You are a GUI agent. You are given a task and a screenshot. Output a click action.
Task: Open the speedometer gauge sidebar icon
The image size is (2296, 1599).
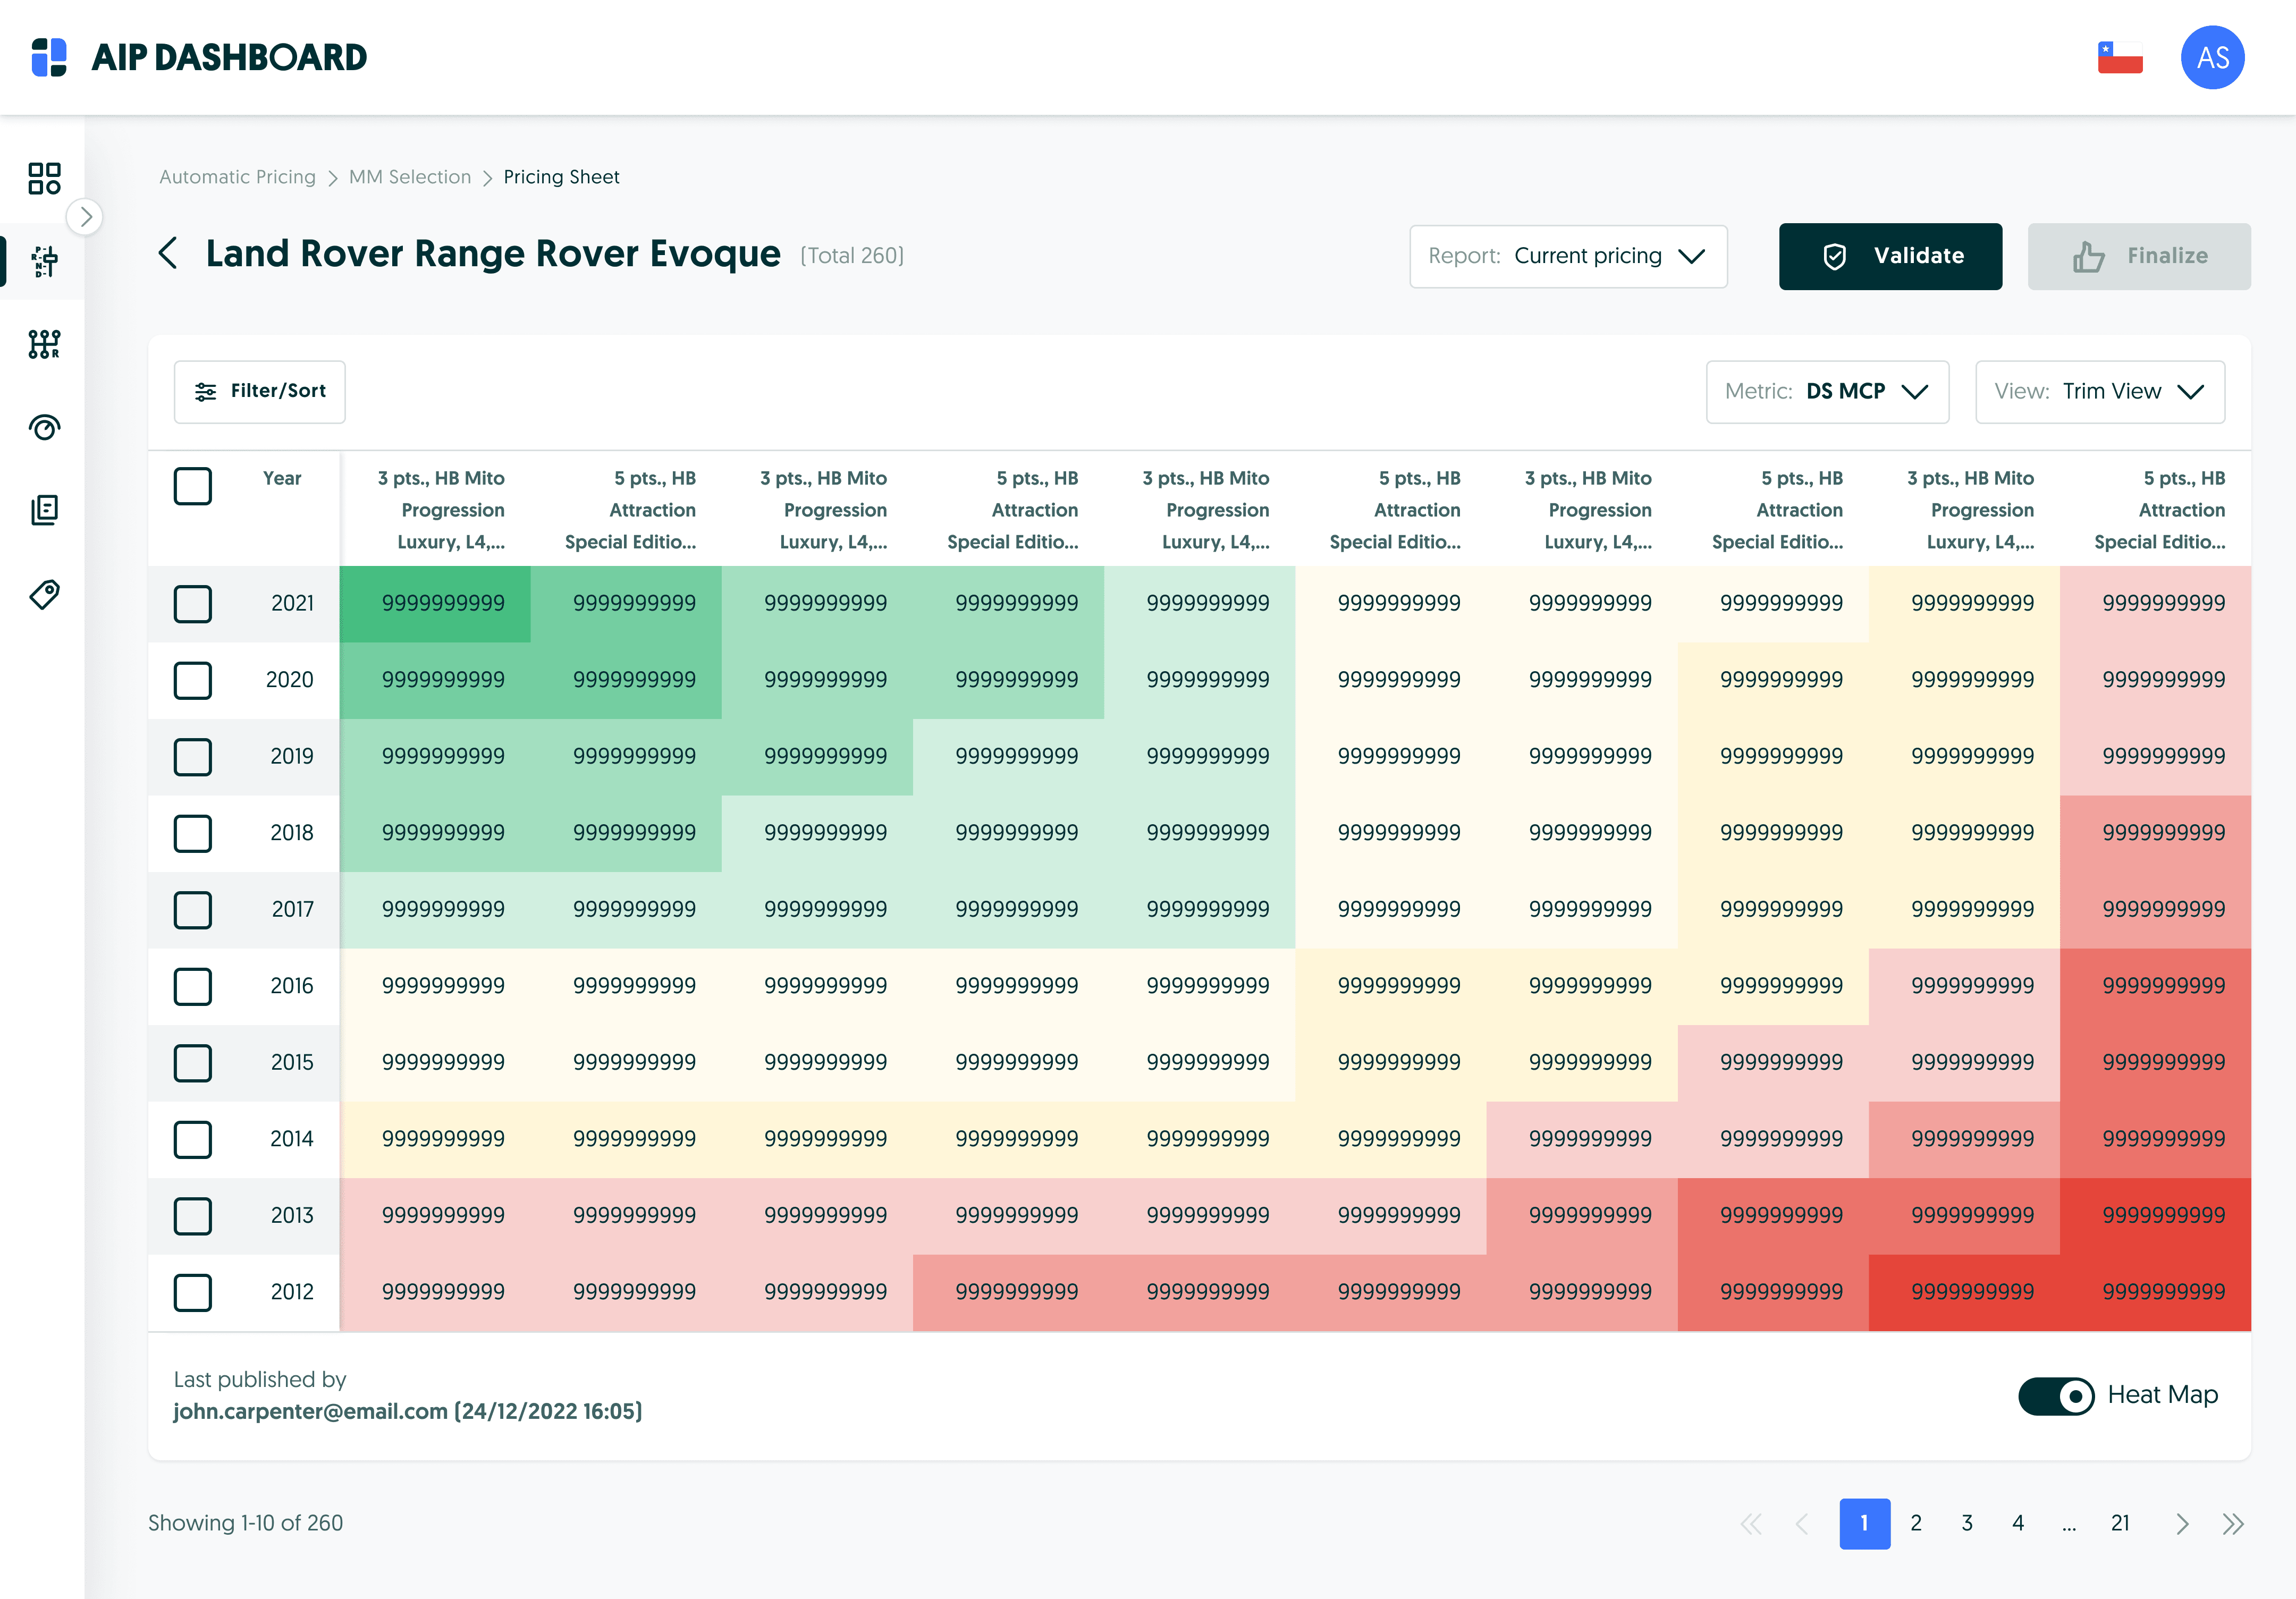44,428
